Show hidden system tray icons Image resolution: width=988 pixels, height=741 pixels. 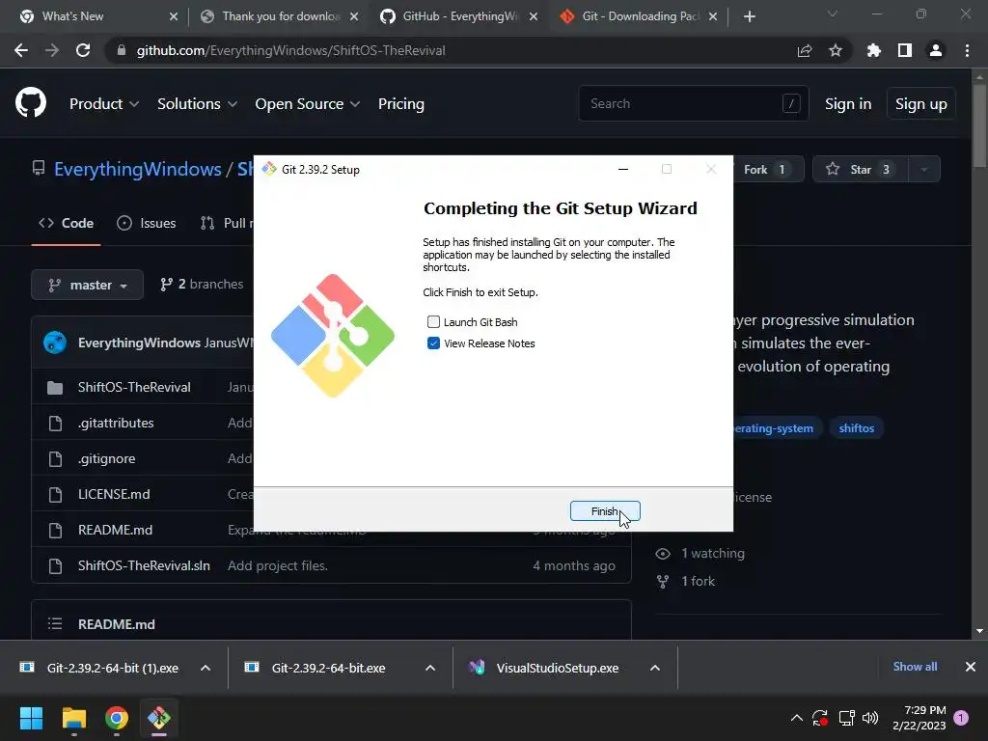click(796, 718)
